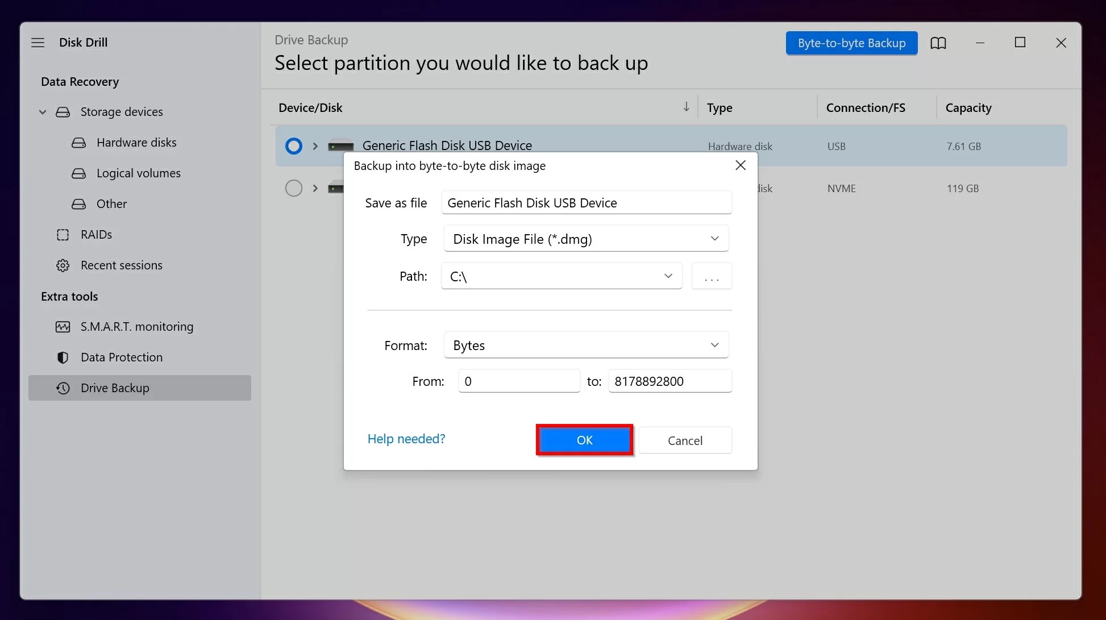Screen dimensions: 1106x620
Task: Expand the Generic Flash Disk row chevron
Action: (315, 146)
